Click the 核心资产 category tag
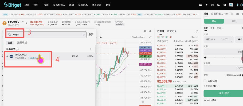This screenshot has width=243, height=106. point(120,24)
